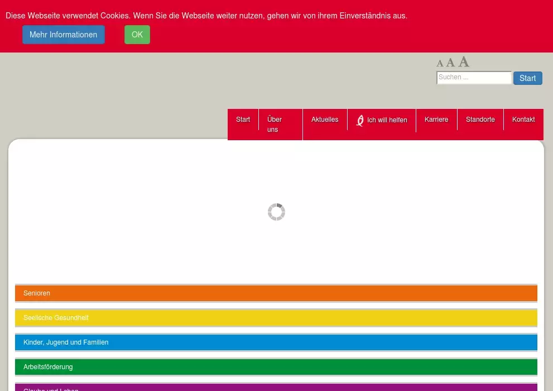This screenshot has height=391, width=553.
Task: Expand Kinder, Jugend und Familien section
Action: pyautogui.click(x=276, y=342)
